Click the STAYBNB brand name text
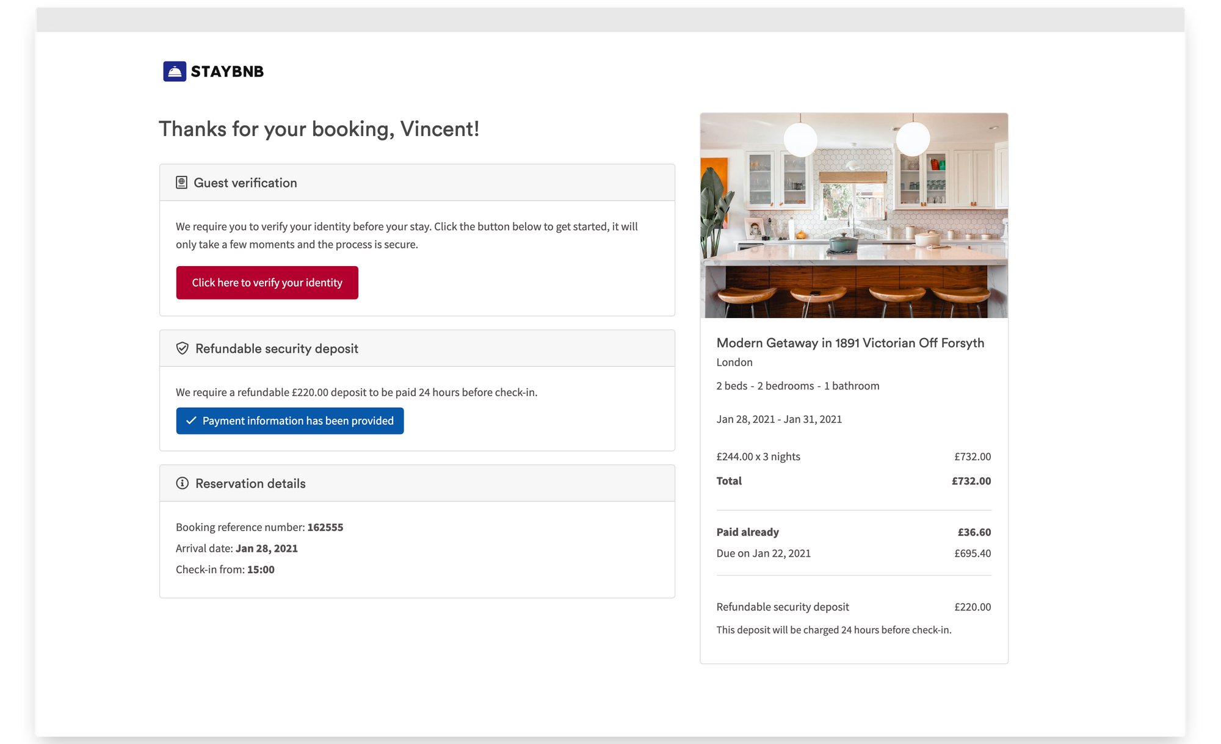1221x744 pixels. click(x=227, y=71)
